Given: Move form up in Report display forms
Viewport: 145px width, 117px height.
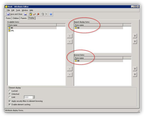Looking at the screenshot, I should point(135,36).
